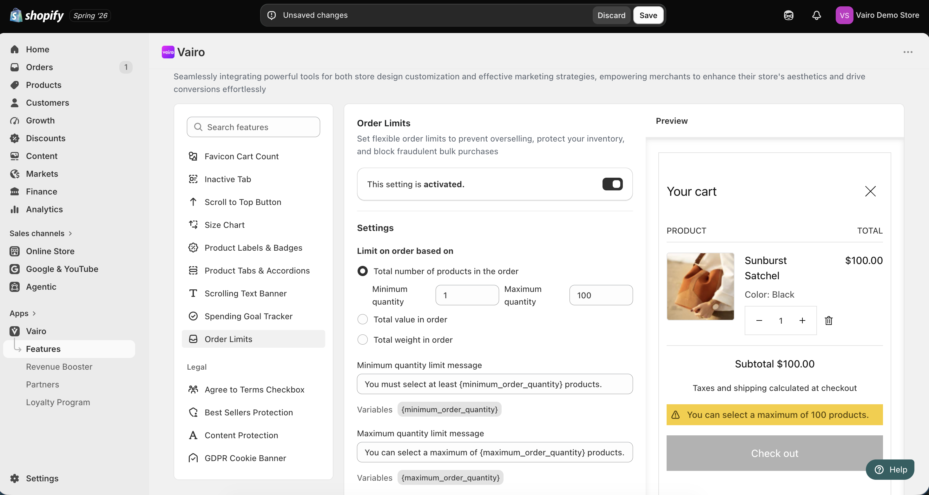Open Analytics in the sidebar
Image resolution: width=929 pixels, height=495 pixels.
pos(44,209)
